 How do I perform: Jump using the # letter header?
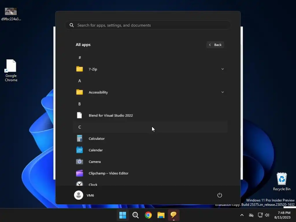tap(80, 58)
